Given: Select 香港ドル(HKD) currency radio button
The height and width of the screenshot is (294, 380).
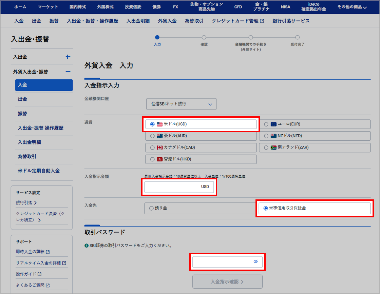Looking at the screenshot, I should 152,159.
